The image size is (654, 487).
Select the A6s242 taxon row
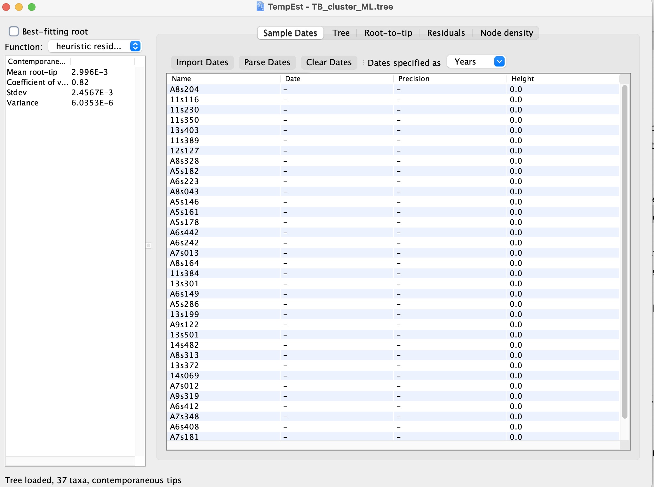click(393, 243)
